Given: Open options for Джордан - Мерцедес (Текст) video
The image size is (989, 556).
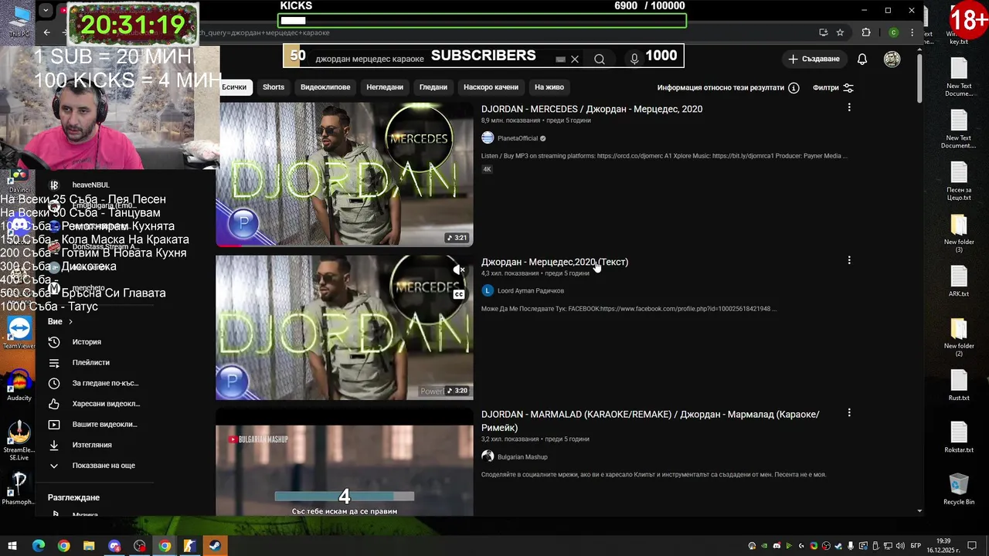Looking at the screenshot, I should coord(849,260).
